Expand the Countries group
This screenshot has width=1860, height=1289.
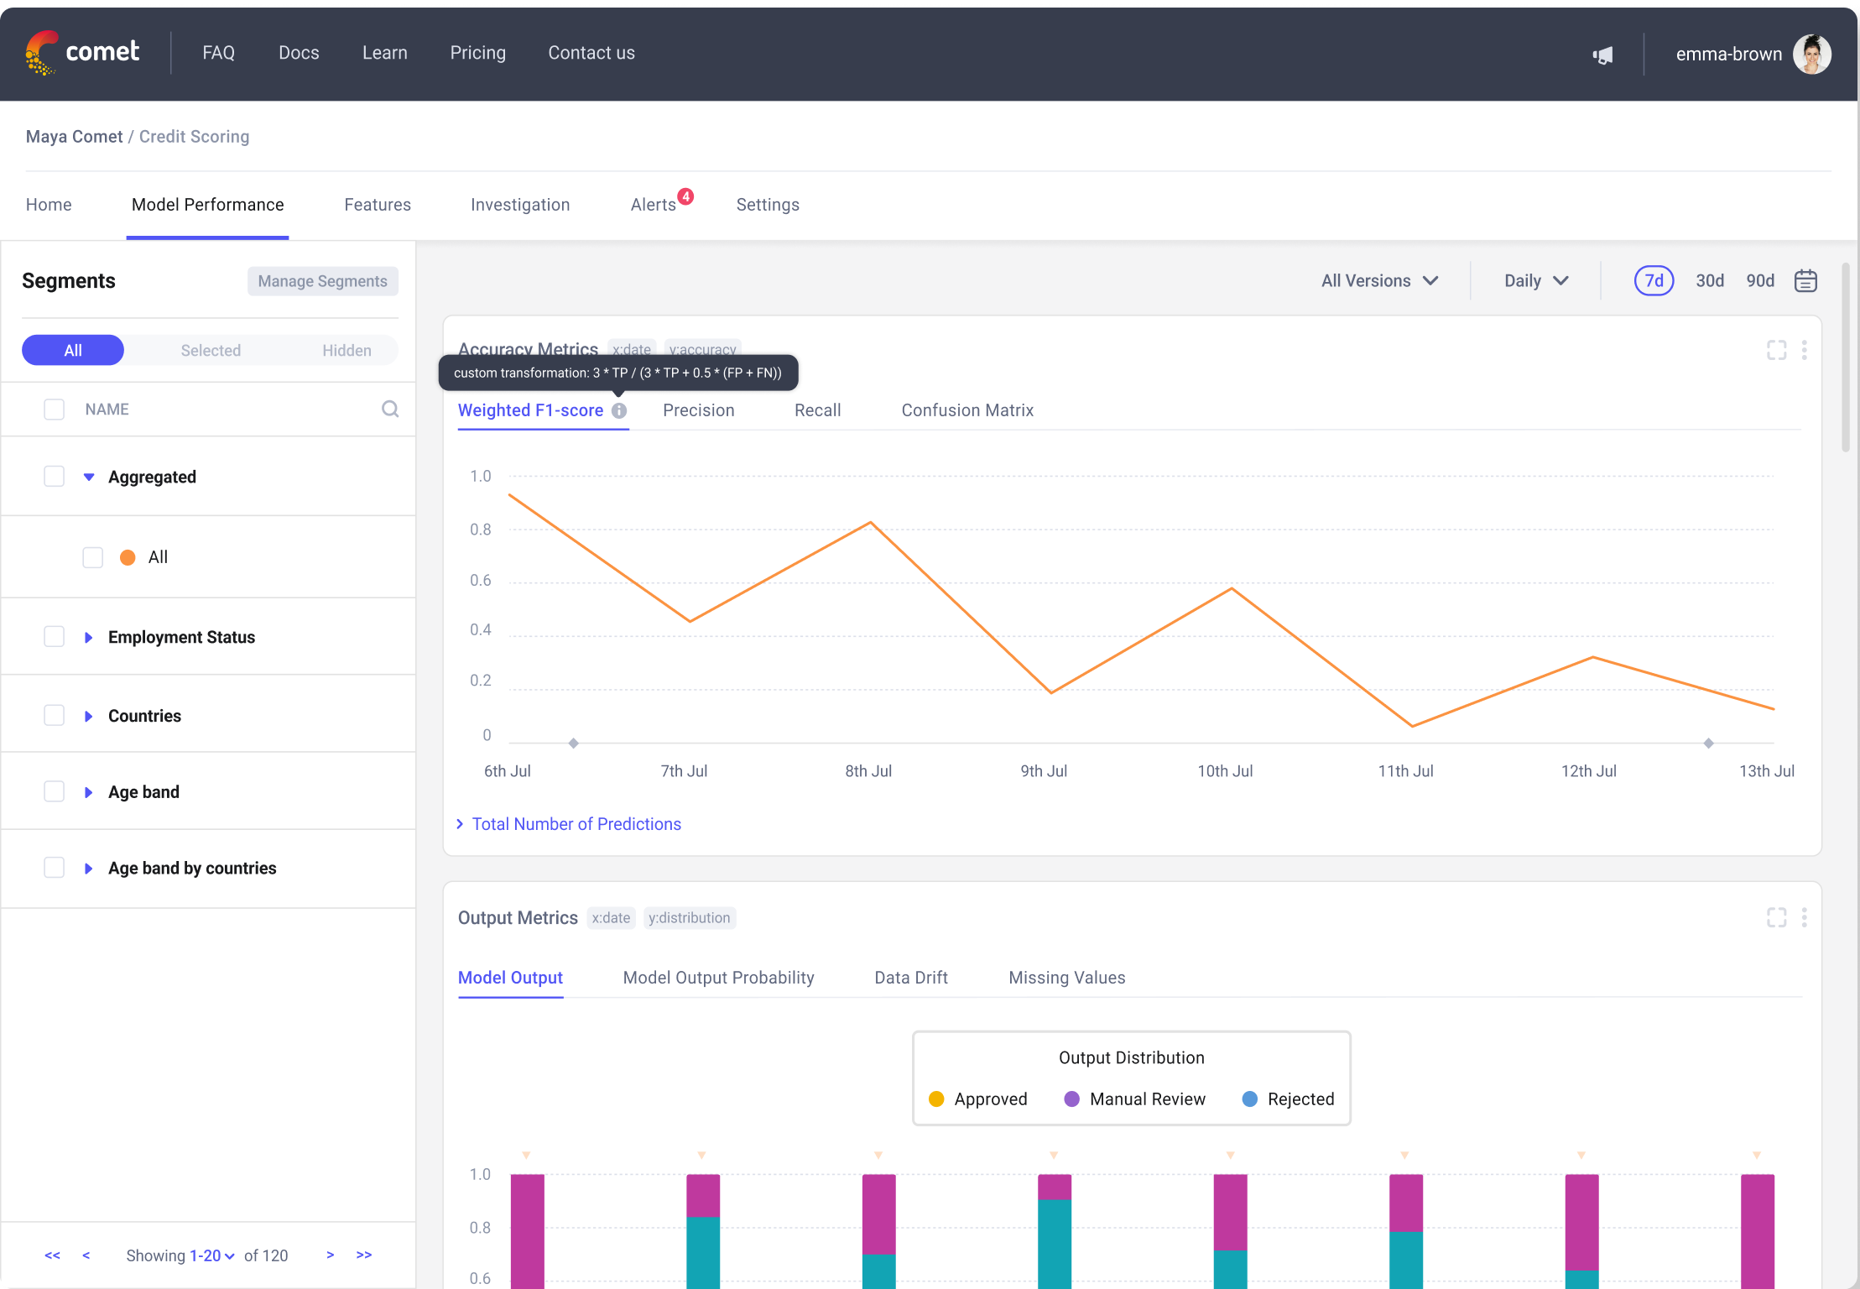[x=88, y=716]
